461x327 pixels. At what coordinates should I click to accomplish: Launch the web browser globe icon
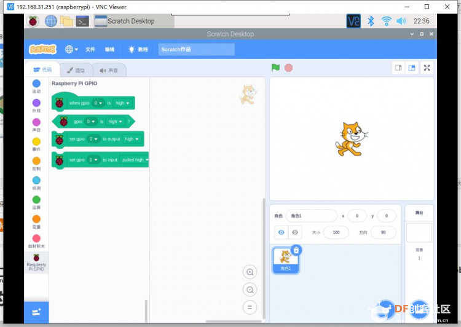(x=51, y=21)
